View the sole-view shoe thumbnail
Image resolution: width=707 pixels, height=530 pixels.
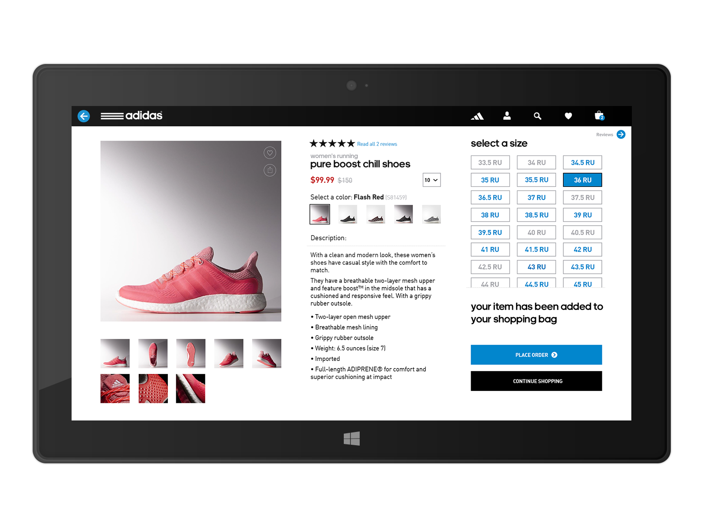190,353
